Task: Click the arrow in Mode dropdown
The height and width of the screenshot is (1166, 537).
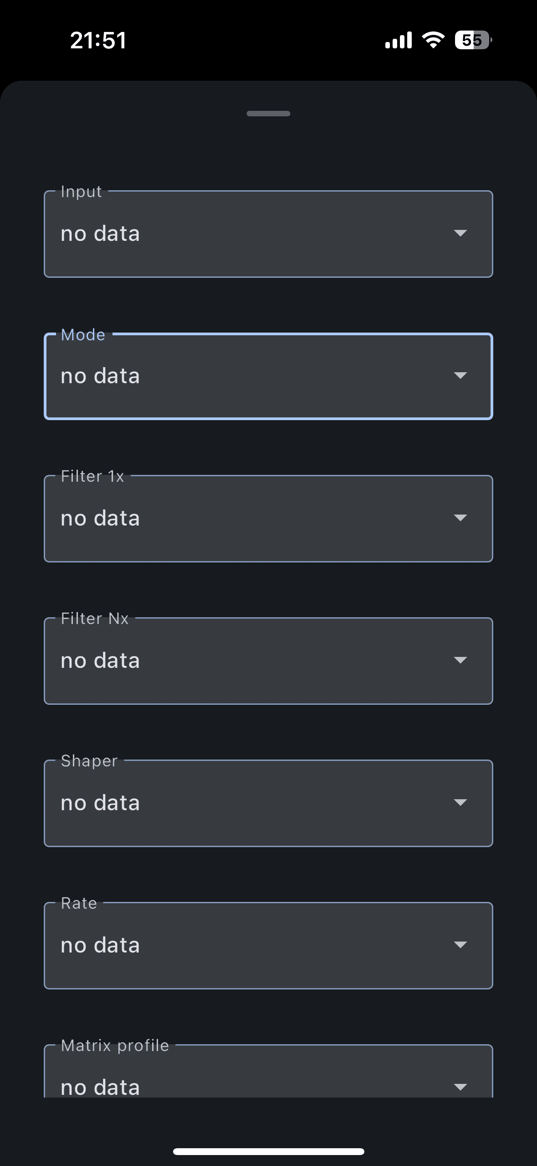Action: [x=460, y=375]
